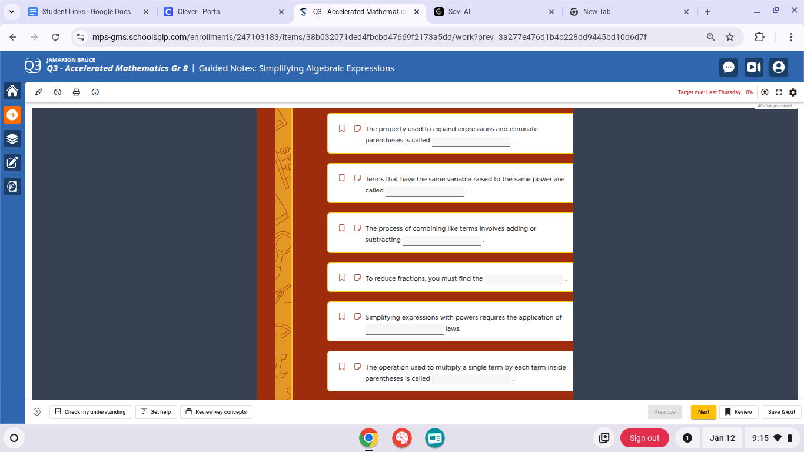Open the settings gear icon
Screen dimensions: 804x452
coord(793,92)
